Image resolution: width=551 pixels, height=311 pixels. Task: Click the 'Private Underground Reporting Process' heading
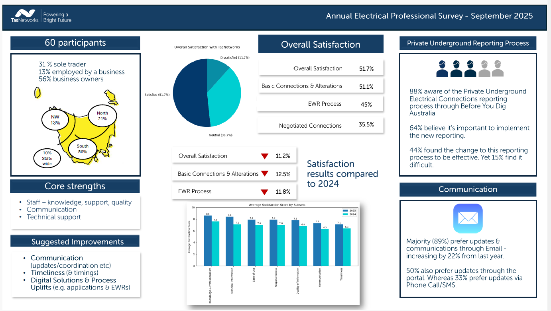click(468, 43)
